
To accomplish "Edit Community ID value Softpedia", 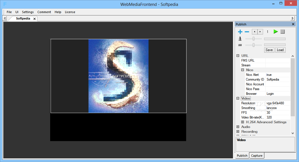I will 278,79.
